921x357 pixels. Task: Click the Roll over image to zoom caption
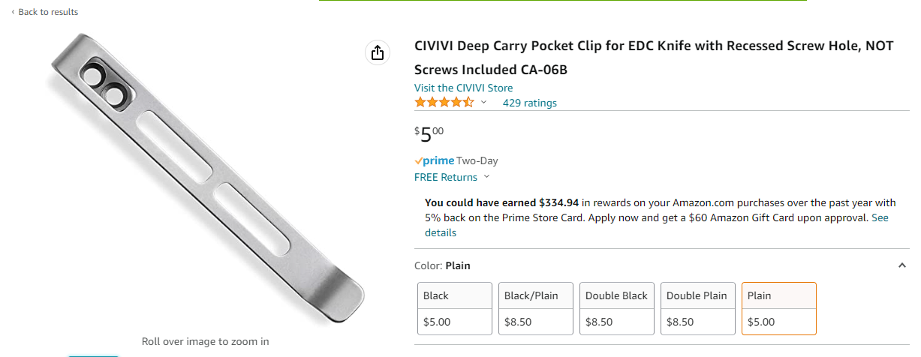[x=205, y=341]
